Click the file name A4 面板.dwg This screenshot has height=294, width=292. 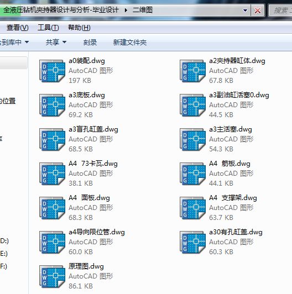pos(90,198)
